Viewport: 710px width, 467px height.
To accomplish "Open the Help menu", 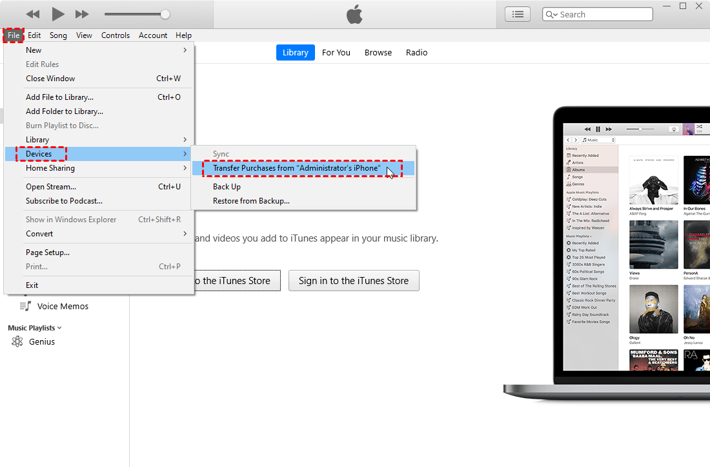I will pos(183,35).
